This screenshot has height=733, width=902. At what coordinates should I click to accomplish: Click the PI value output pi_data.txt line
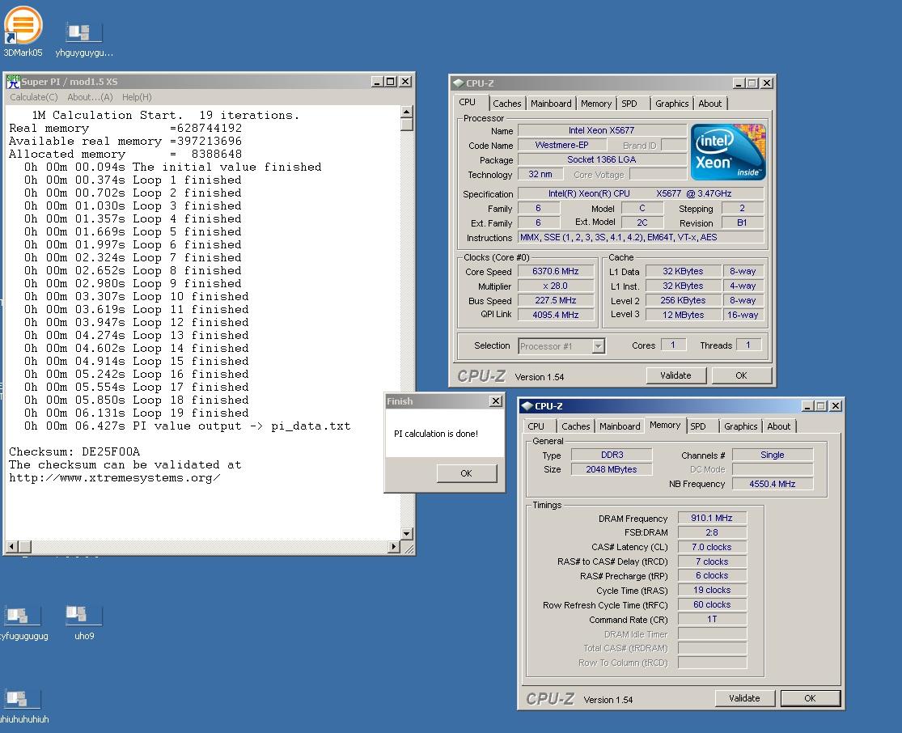coord(187,426)
